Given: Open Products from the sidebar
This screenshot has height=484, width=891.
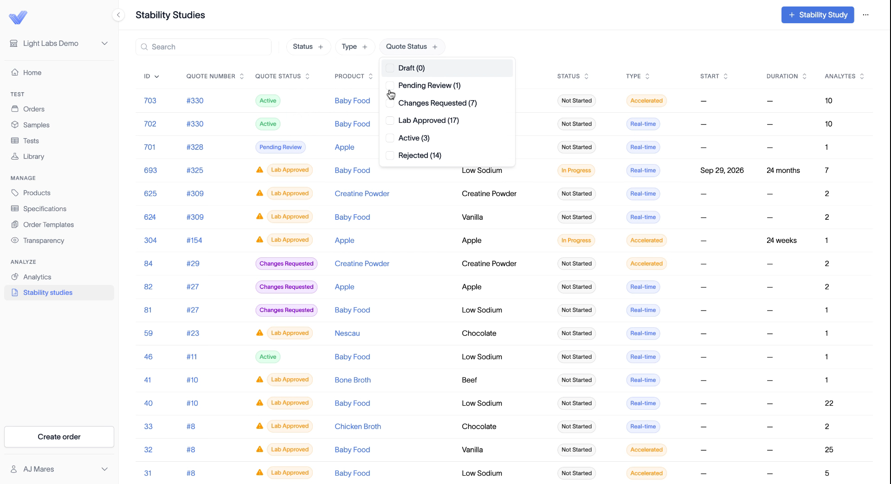Looking at the screenshot, I should pos(59,193).
